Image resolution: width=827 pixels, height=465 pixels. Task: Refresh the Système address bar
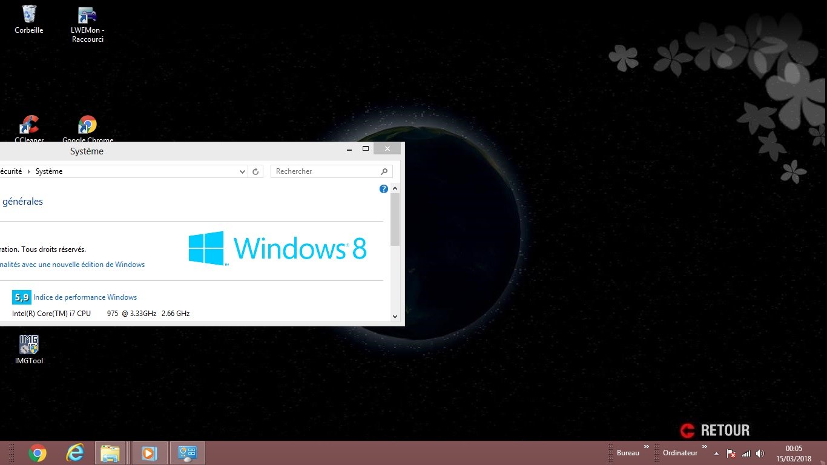click(255, 171)
